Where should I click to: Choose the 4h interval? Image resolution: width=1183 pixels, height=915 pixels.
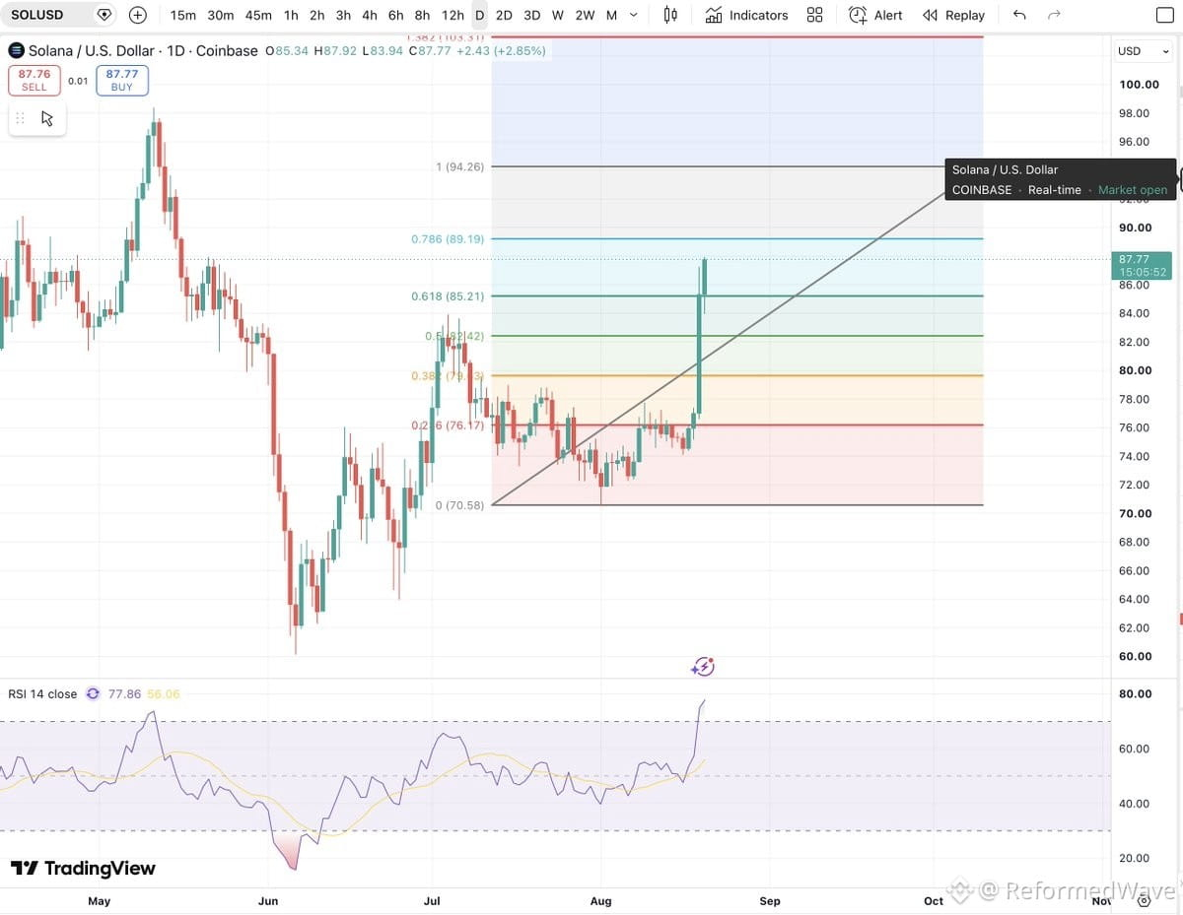(369, 15)
